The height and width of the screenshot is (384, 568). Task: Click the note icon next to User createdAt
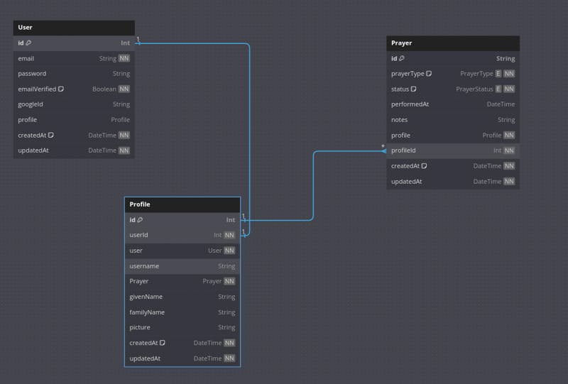coord(51,135)
